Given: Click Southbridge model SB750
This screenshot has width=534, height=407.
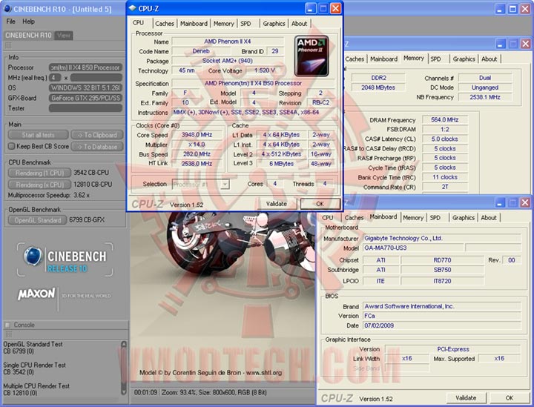Looking at the screenshot, I should coord(442,270).
